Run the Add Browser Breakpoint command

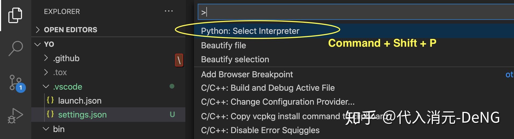[x=354, y=74]
